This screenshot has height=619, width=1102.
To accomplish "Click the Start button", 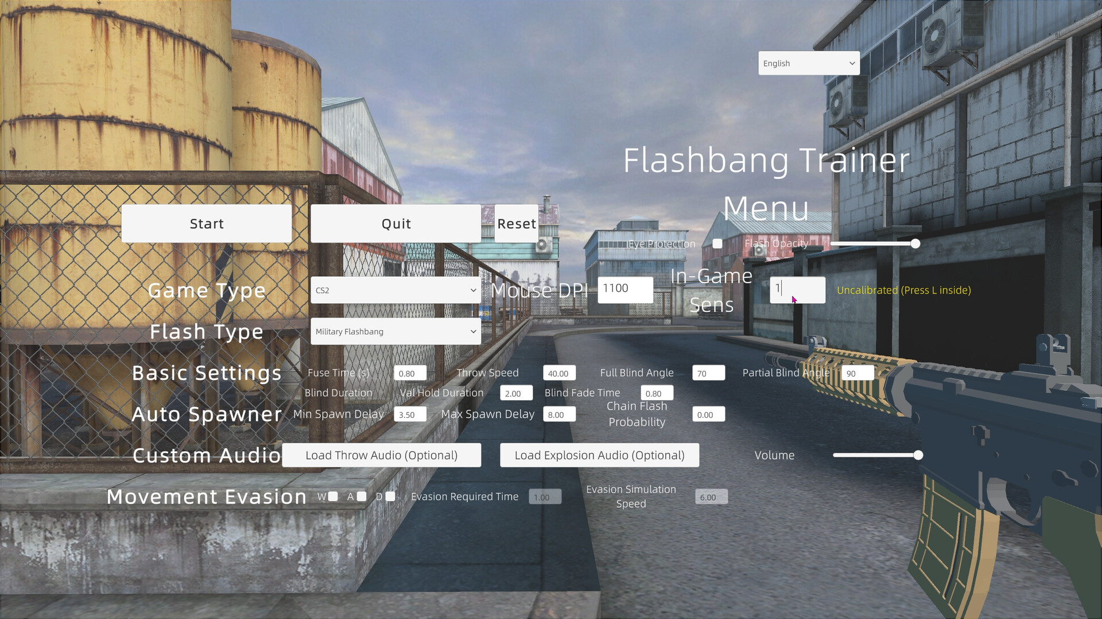I will click(207, 224).
